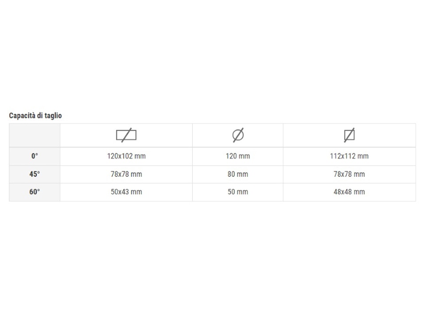Click the word 'Capacità' in the heading
The width and height of the screenshot is (425, 319).
[22, 116]
